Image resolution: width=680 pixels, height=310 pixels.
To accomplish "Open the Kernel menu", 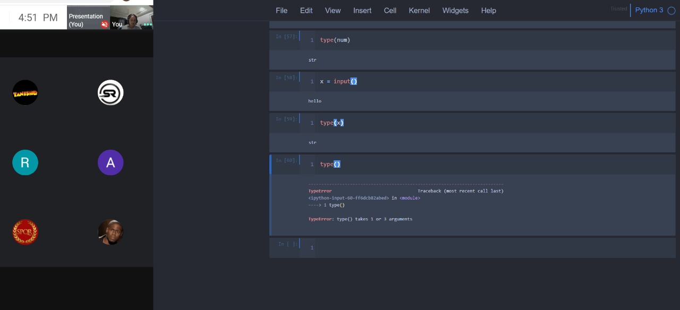I will (419, 11).
